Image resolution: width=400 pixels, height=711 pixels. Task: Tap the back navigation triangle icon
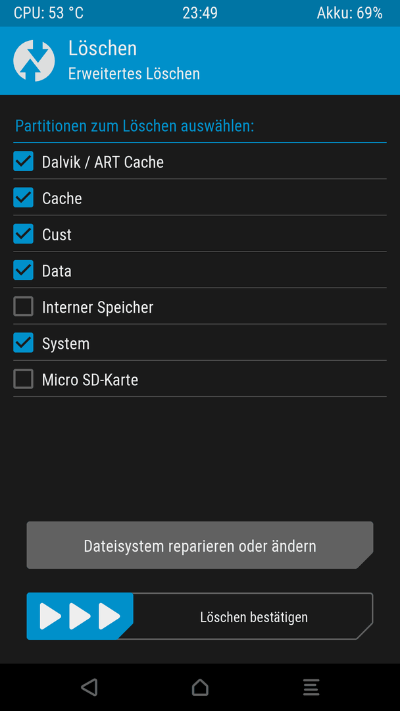click(x=89, y=687)
